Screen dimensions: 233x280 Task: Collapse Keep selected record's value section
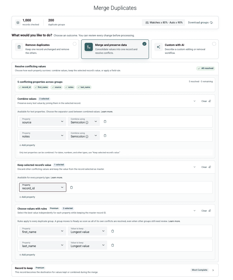click(x=195, y=167)
